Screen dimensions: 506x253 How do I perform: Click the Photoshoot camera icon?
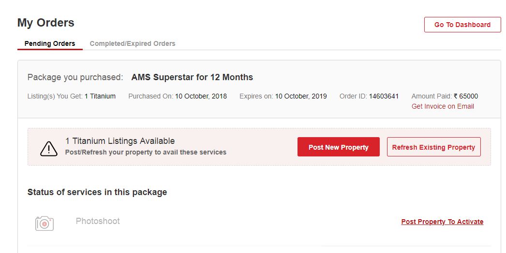pos(45,223)
